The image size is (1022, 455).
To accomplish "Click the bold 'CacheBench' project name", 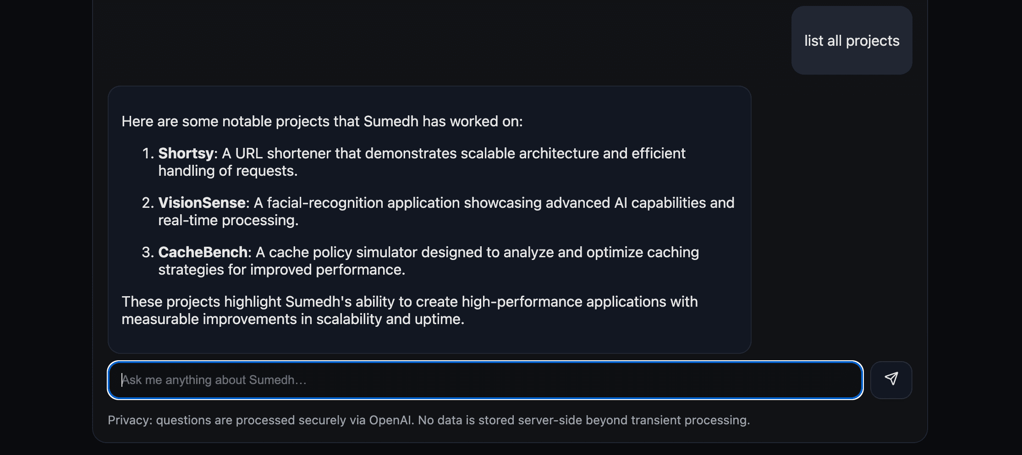I will tap(203, 252).
